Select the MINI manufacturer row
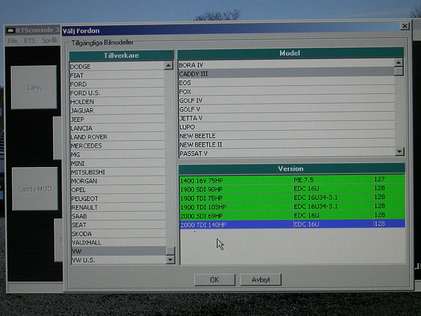The height and width of the screenshot is (316, 421). pos(118,163)
